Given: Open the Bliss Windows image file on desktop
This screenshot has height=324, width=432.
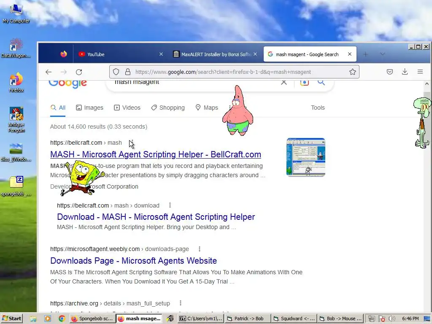Looking at the screenshot, I should tap(16, 152).
